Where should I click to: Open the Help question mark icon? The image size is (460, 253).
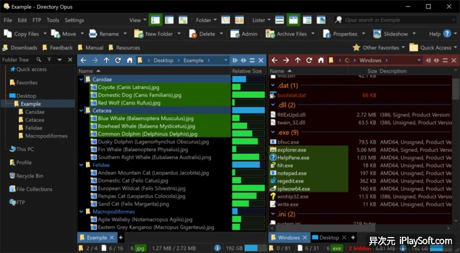tap(447, 34)
